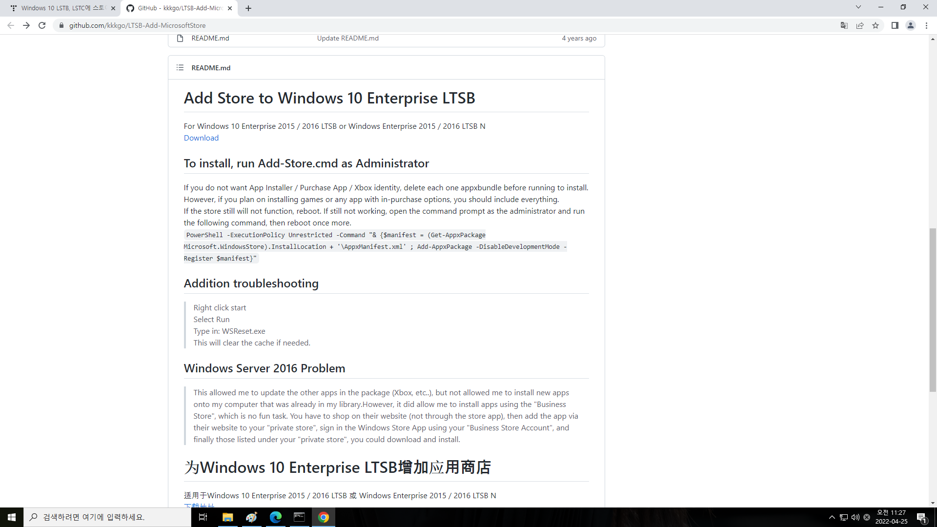Close the GitHub kkkgo tab
The image size is (937, 527).
coord(230,8)
